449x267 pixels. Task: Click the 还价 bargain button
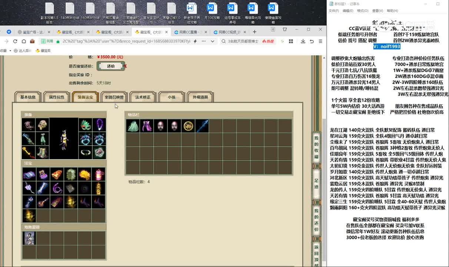click(x=111, y=66)
